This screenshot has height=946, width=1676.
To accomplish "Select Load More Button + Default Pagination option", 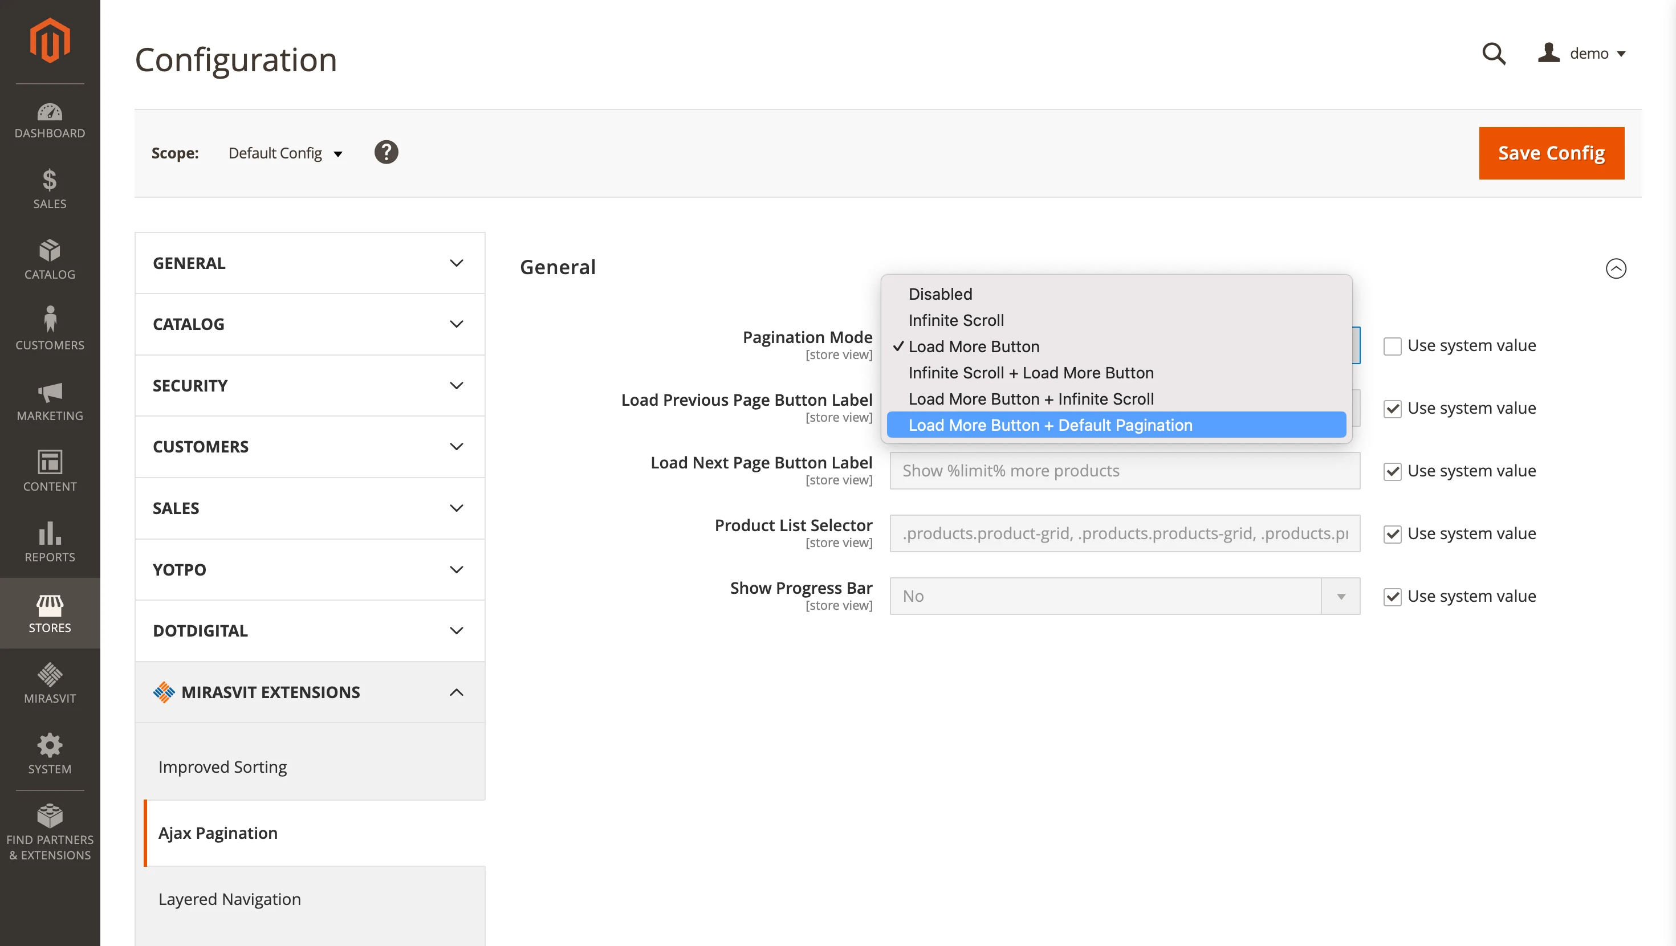I will 1050,425.
